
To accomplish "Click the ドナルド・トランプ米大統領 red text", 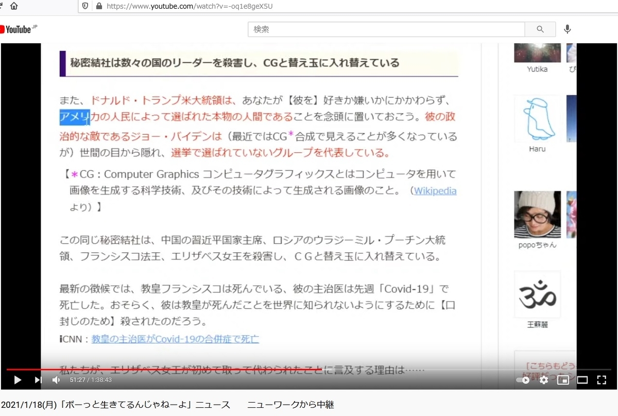I will [x=163, y=100].
